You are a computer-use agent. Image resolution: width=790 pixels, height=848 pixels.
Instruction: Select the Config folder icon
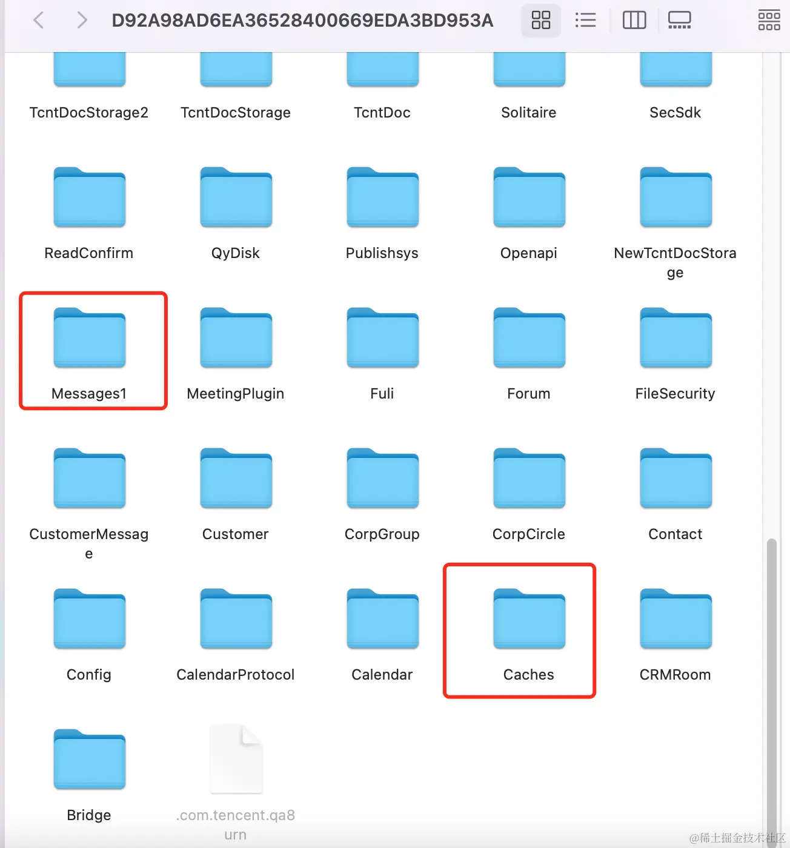pyautogui.click(x=89, y=618)
